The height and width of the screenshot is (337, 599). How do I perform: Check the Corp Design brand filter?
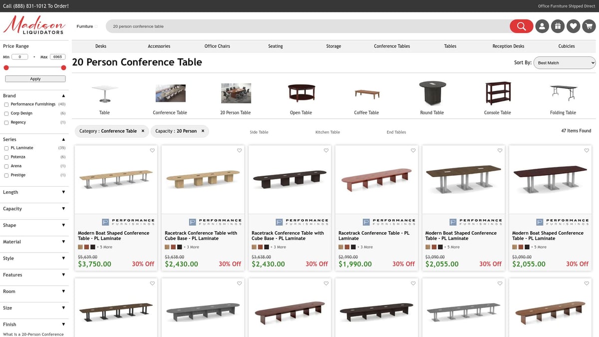pyautogui.click(x=6, y=113)
